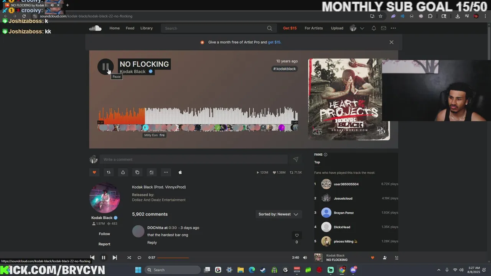
Task: Report the track
Action: click(x=104, y=244)
